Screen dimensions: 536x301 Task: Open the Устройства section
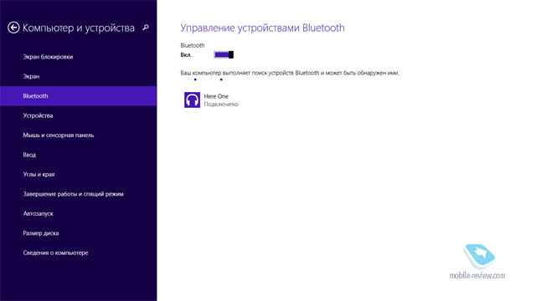click(x=78, y=115)
